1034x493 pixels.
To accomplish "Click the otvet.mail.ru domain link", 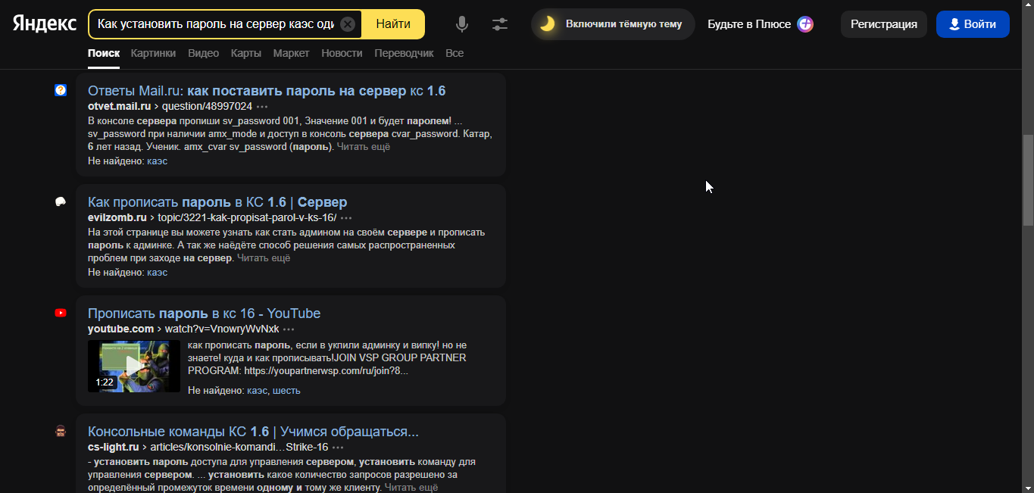I will pyautogui.click(x=119, y=107).
